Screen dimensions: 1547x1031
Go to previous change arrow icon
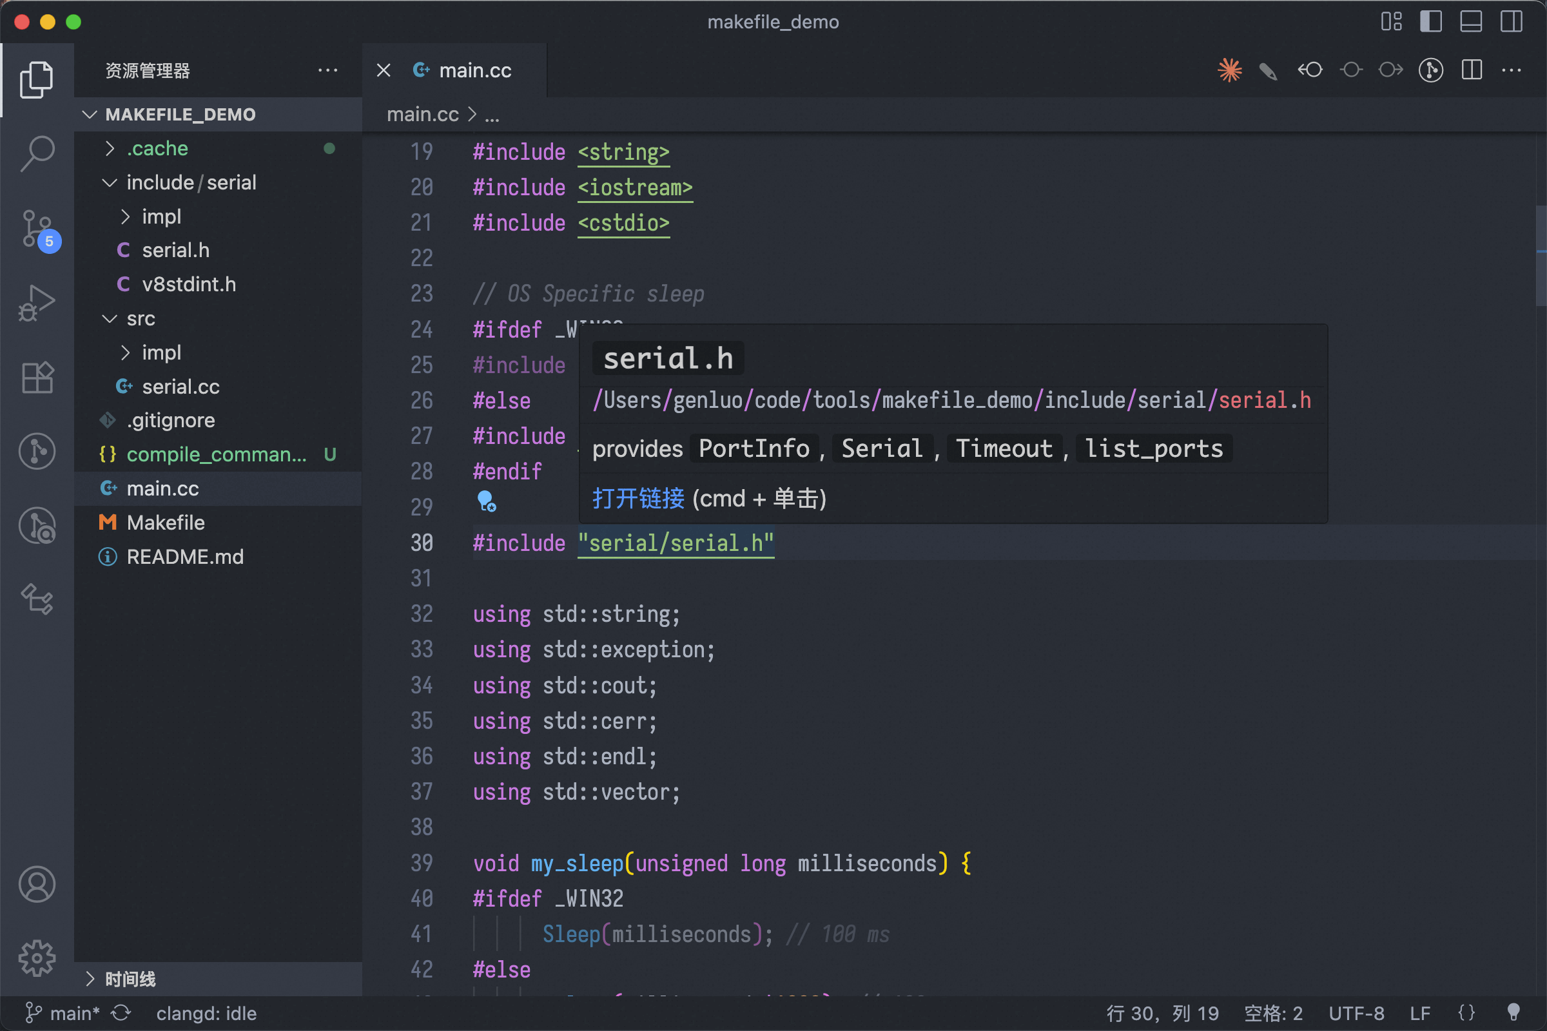[x=1310, y=70]
